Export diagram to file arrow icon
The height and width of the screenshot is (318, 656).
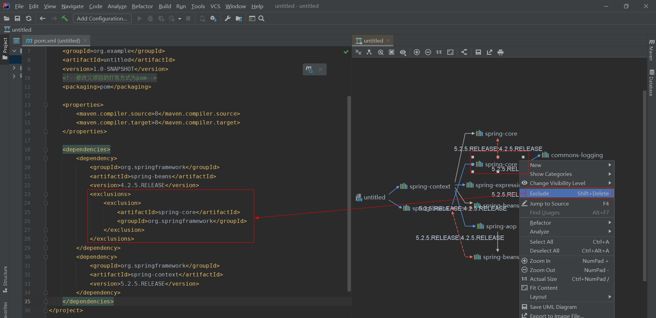coord(490,52)
